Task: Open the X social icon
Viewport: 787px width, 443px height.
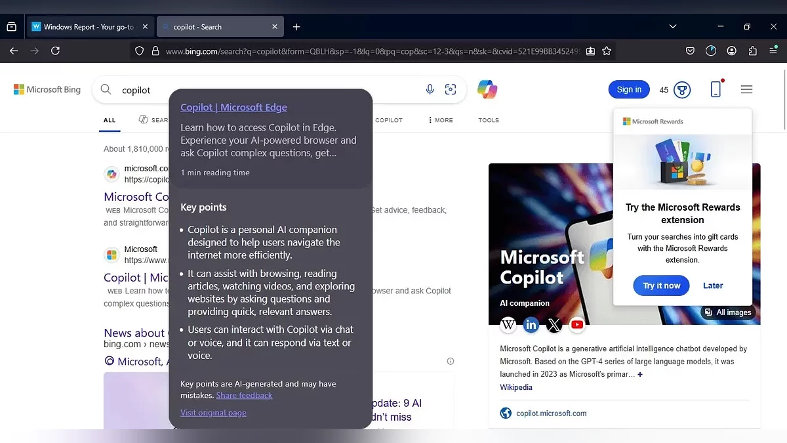Action: [x=554, y=324]
